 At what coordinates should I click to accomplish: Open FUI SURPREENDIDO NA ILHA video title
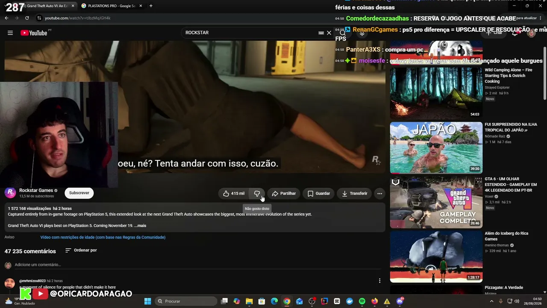point(511,127)
